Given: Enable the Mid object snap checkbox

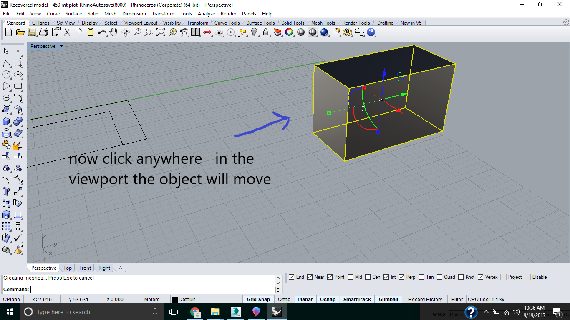Looking at the screenshot, I should point(351,277).
